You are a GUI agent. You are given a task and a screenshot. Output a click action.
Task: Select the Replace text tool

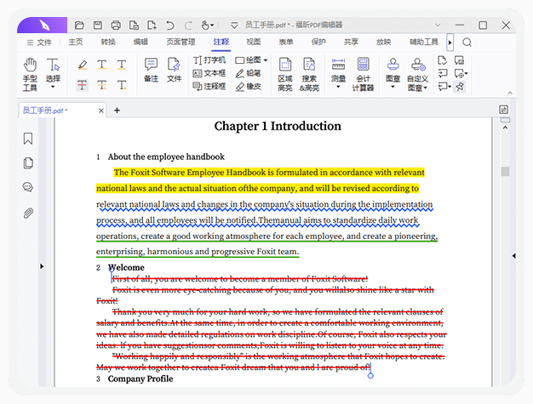coord(101,85)
